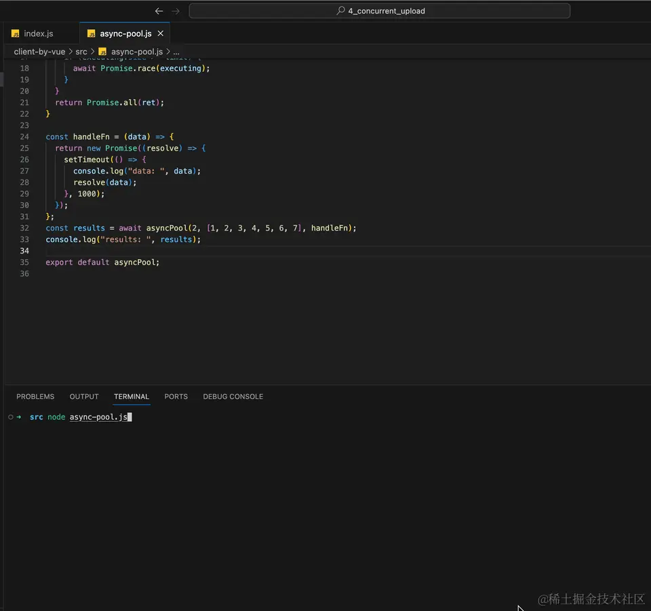
Task: Click the JS icon on index.js tab
Action: pyautogui.click(x=16, y=34)
